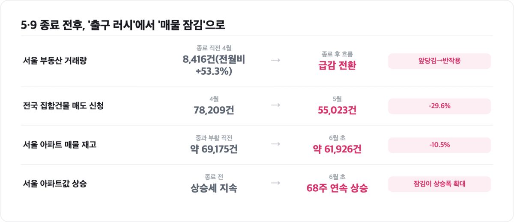Click the arrow in the 서울 부동산 거래량 row
The image size is (514, 222).
(276, 61)
